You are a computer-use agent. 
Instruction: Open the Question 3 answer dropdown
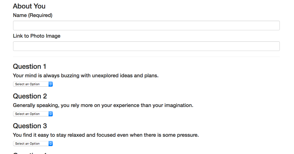point(33,144)
